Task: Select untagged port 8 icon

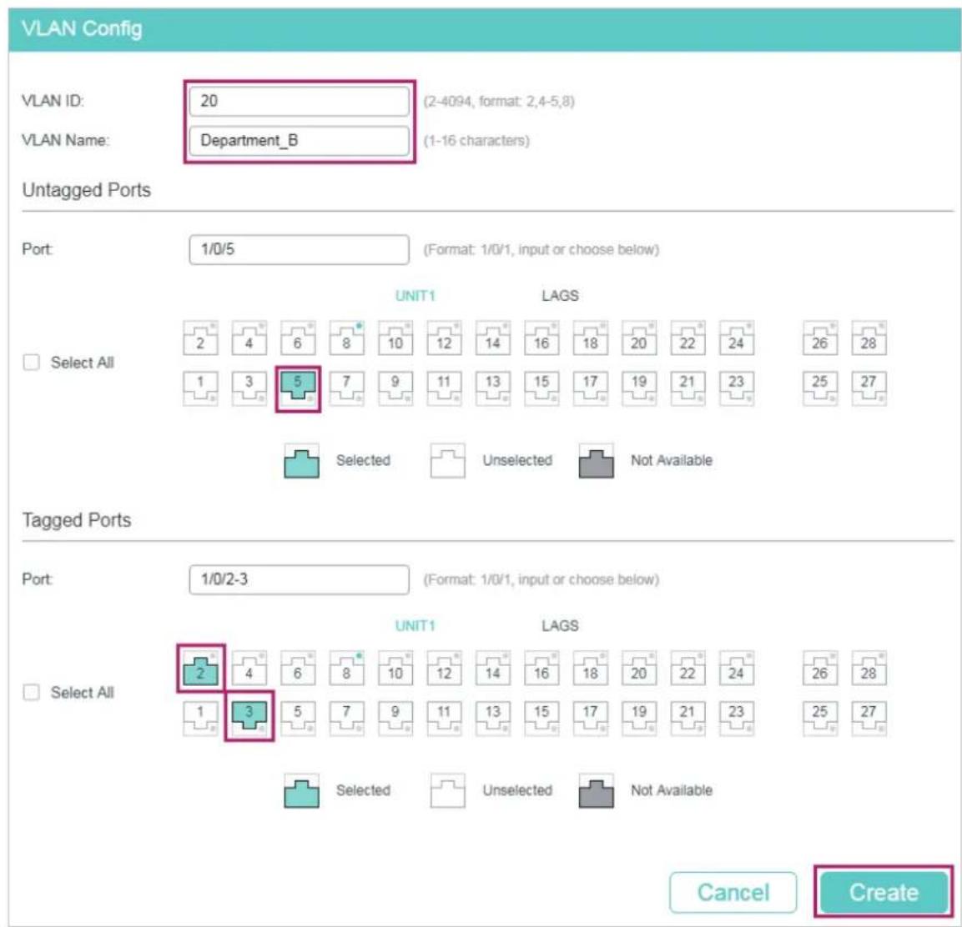Action: 346,338
